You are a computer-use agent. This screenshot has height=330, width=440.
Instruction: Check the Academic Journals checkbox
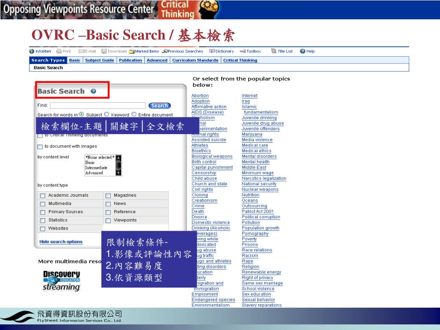coord(43,196)
